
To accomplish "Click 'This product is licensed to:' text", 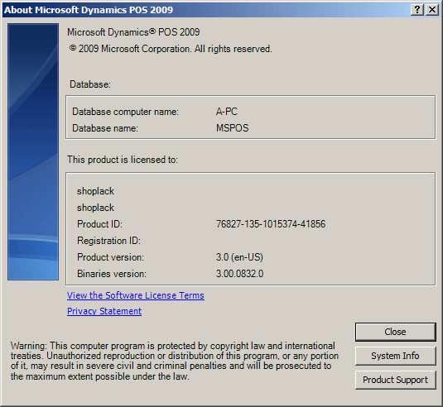I will coord(123,160).
